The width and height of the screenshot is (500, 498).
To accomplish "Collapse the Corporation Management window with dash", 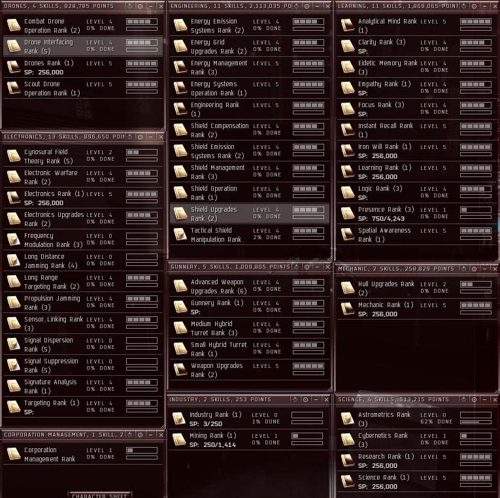I will coord(150,435).
